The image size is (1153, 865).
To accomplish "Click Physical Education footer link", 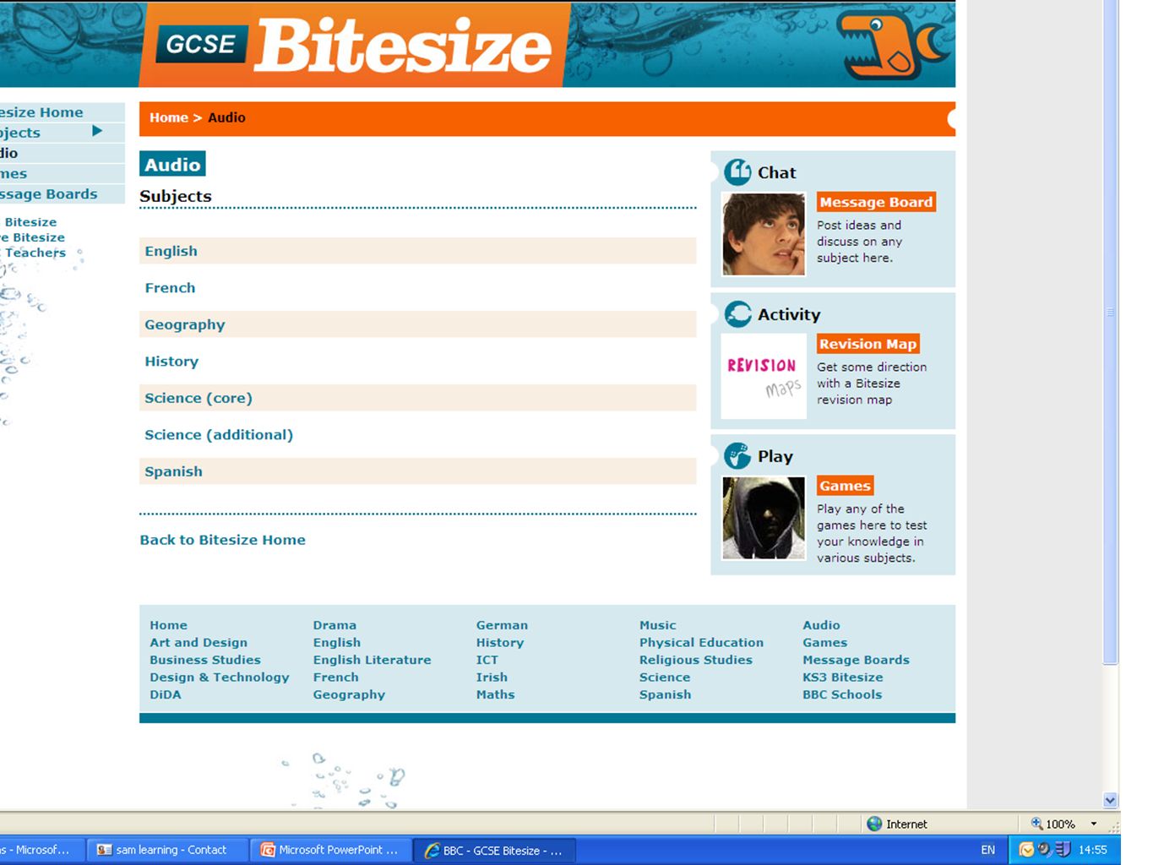I will click(x=701, y=643).
